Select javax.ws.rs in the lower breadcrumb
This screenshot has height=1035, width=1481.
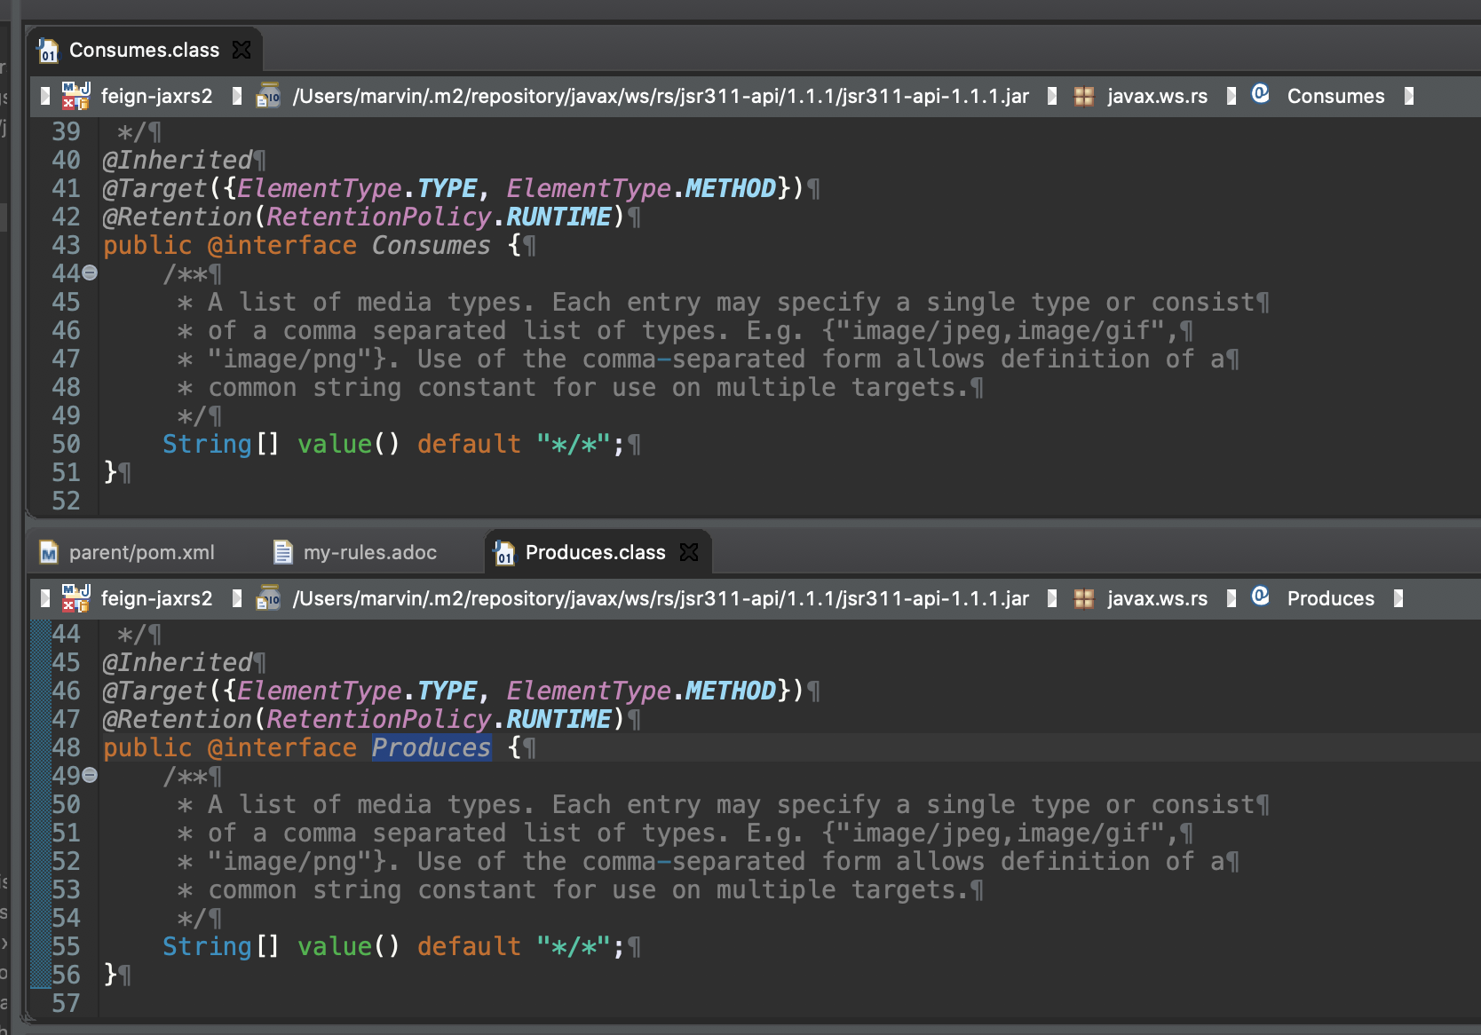coord(1157,598)
